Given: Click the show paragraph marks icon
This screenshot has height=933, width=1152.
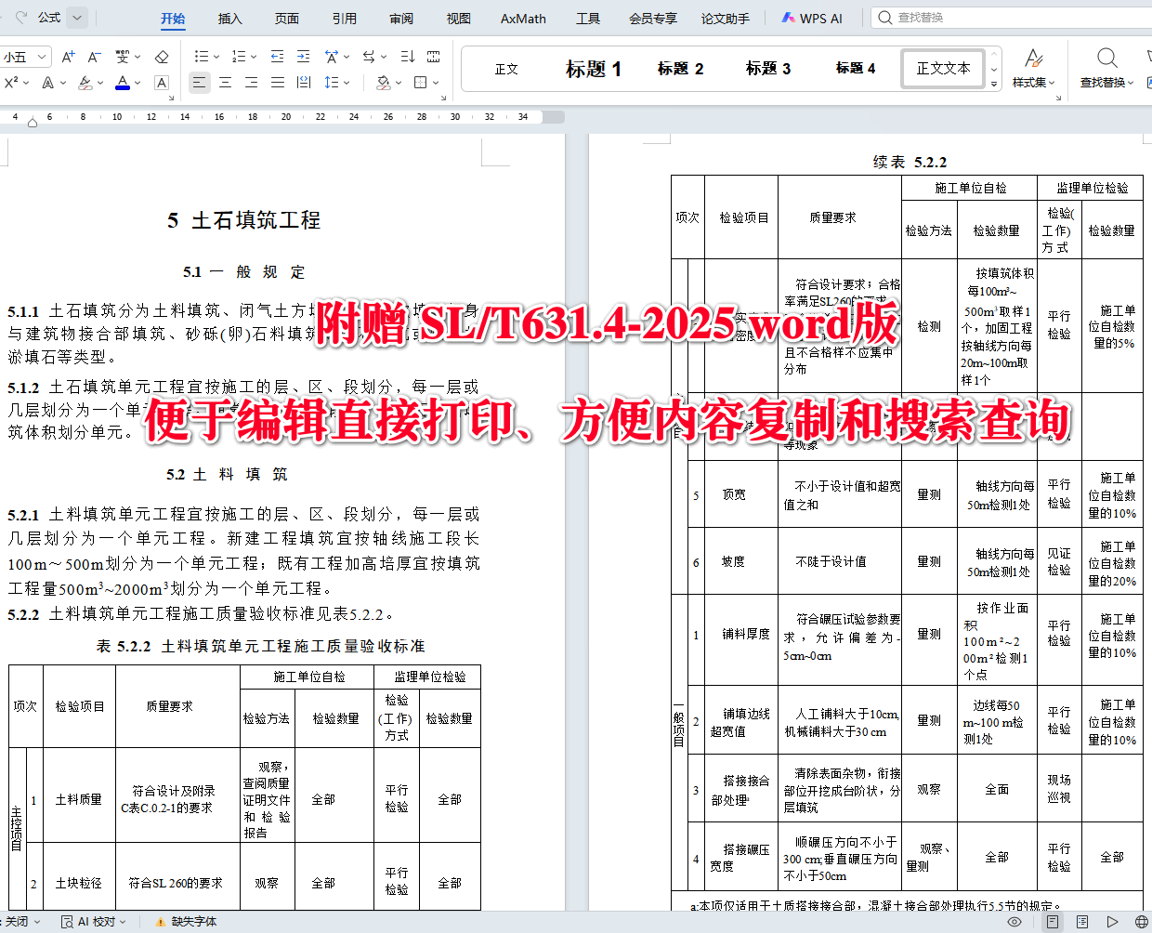Looking at the screenshot, I should click(x=433, y=57).
